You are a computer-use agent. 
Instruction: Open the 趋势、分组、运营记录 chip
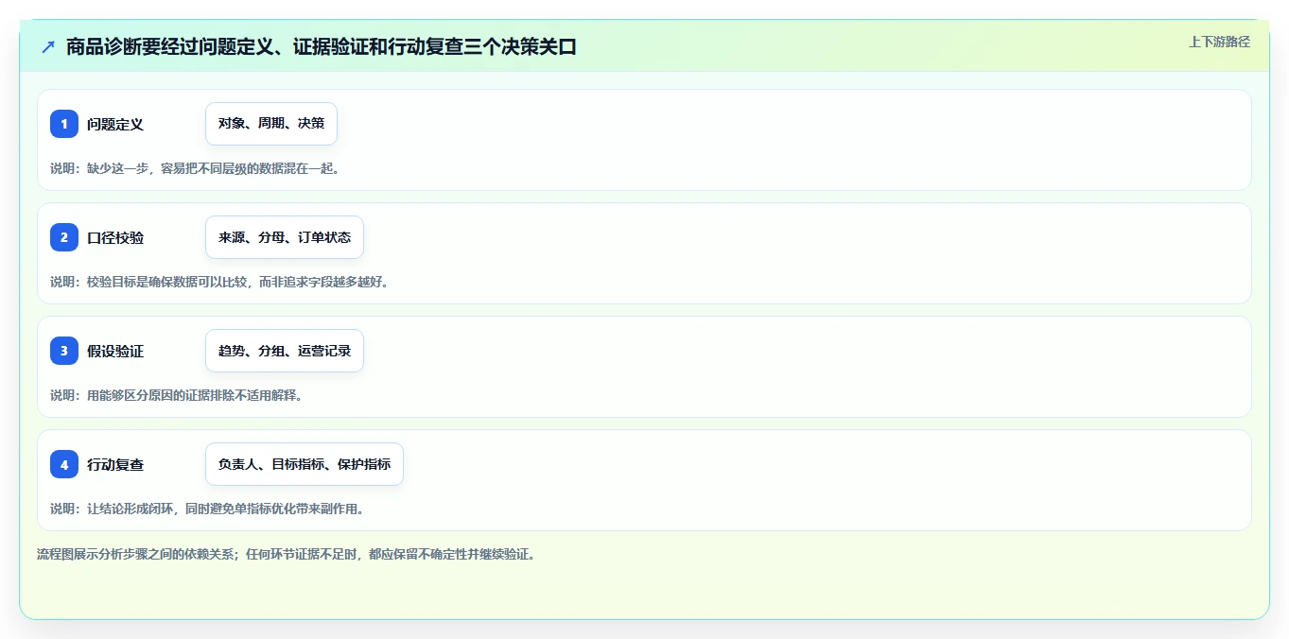[285, 351]
